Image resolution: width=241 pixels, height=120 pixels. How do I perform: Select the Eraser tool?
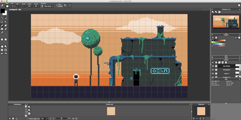pos(6,25)
